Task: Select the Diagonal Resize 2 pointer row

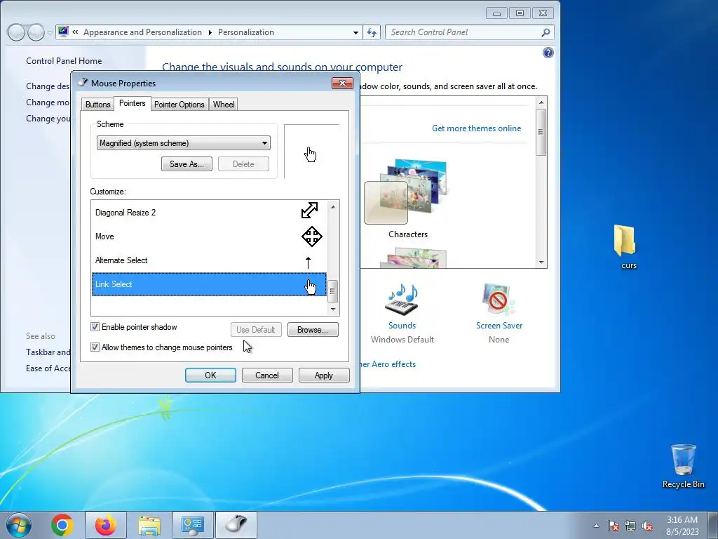Action: click(x=209, y=212)
